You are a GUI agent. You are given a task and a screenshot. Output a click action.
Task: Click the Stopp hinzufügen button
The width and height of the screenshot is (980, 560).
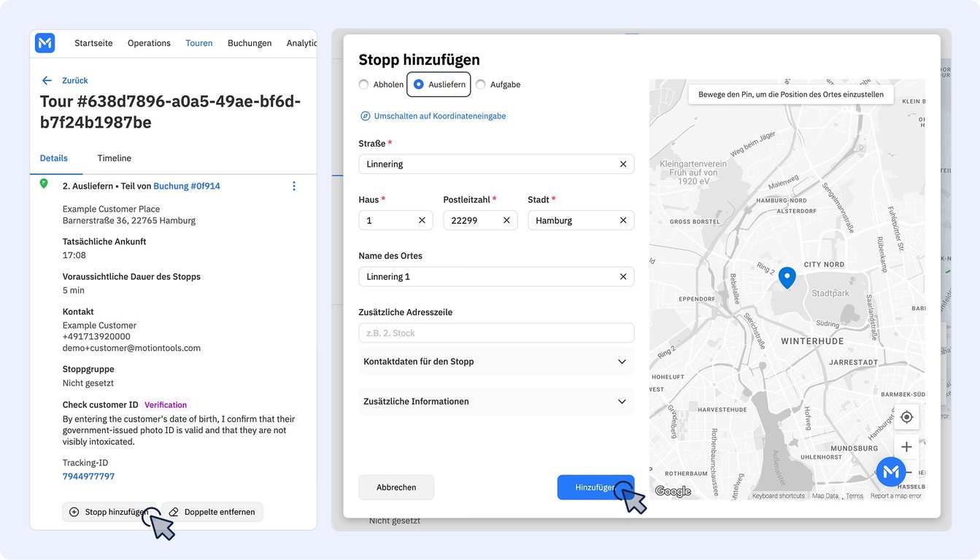(110, 512)
